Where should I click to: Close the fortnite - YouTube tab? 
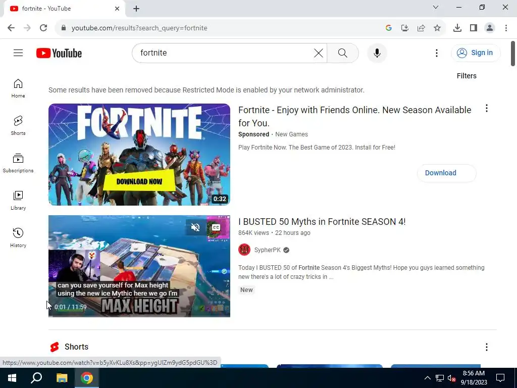point(117,9)
